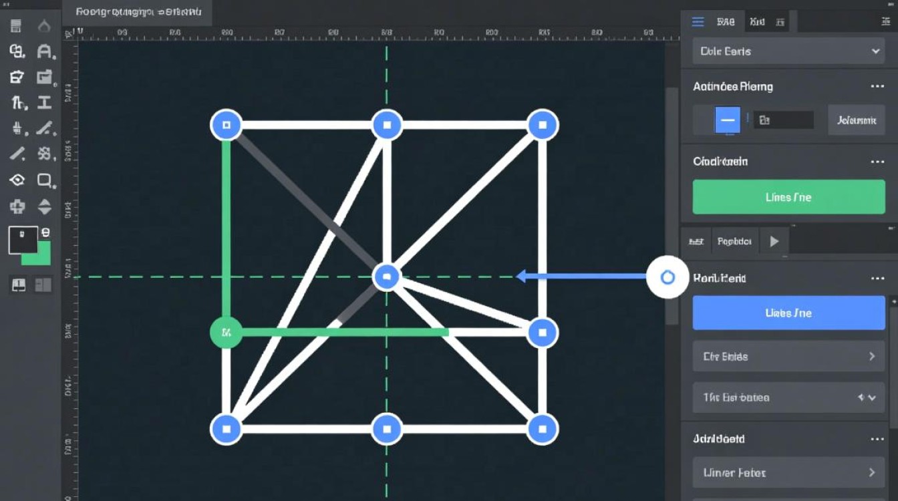Expand the row under the blue button

(x=788, y=357)
